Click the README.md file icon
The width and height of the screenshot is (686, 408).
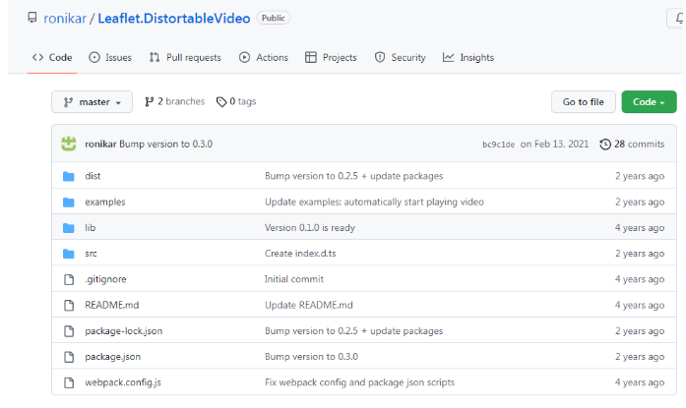tap(69, 306)
